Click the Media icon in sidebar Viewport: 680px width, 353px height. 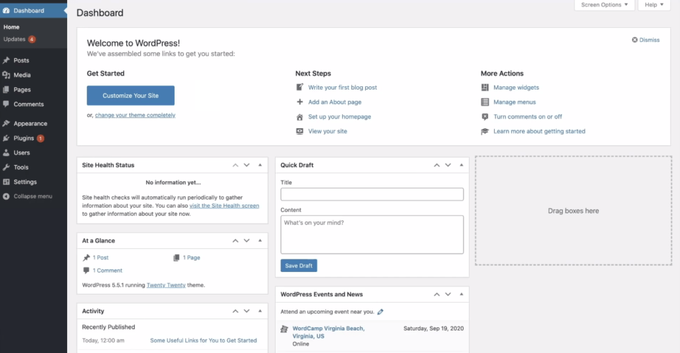point(6,75)
